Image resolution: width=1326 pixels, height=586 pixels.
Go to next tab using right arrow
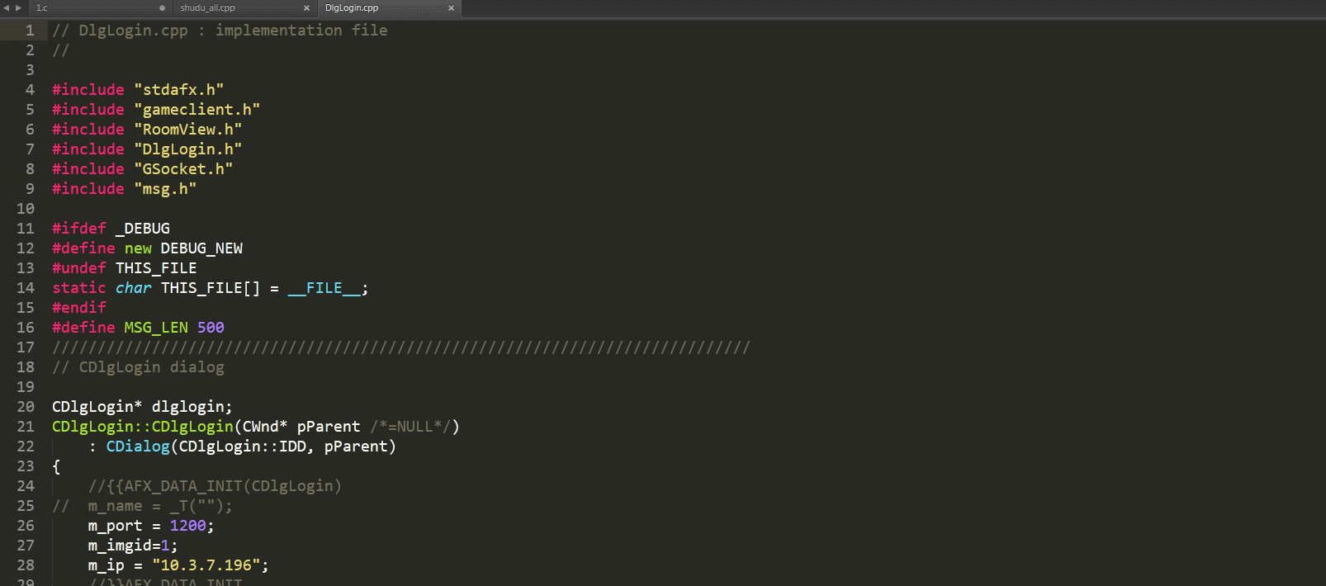(18, 7)
